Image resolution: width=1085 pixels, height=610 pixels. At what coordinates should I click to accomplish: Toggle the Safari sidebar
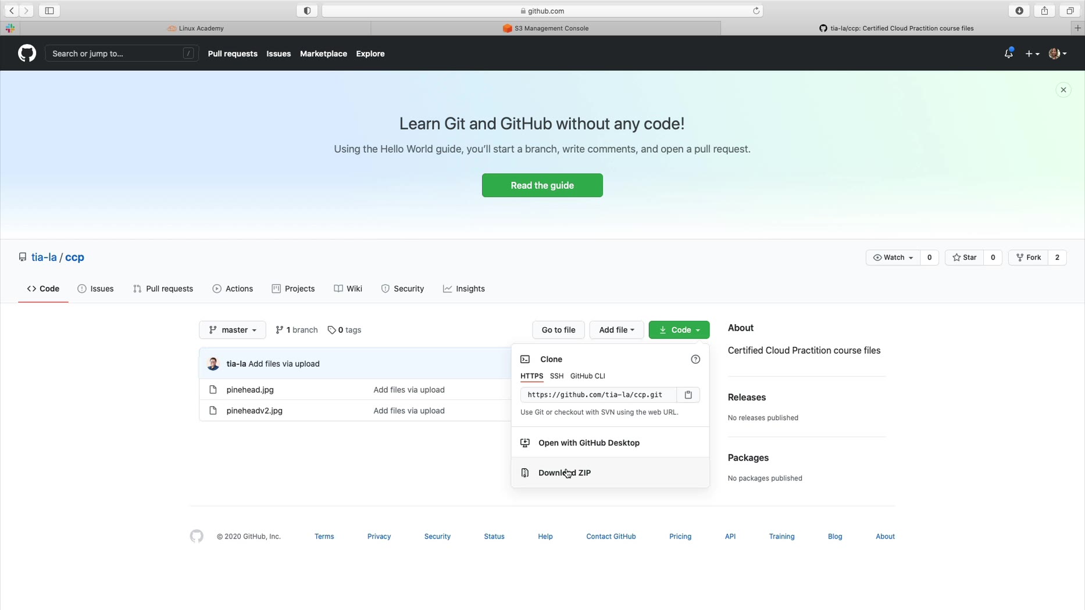[49, 10]
